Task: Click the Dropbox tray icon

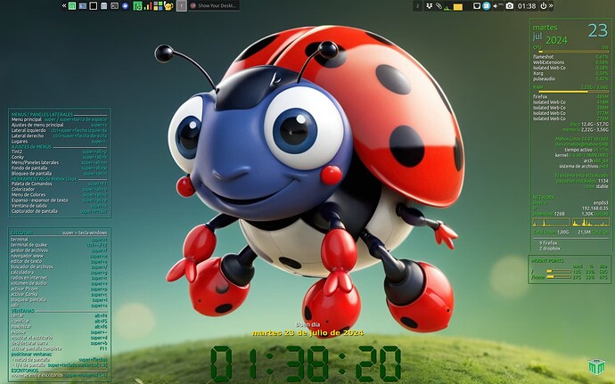Action: click(429, 5)
